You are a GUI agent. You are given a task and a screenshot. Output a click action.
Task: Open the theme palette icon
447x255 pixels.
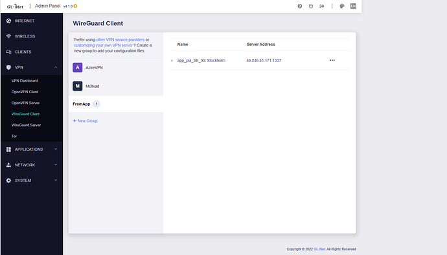(342, 6)
